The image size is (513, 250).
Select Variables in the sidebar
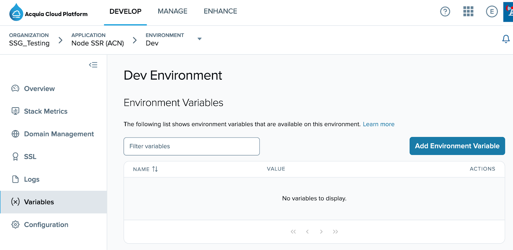pyautogui.click(x=54, y=202)
